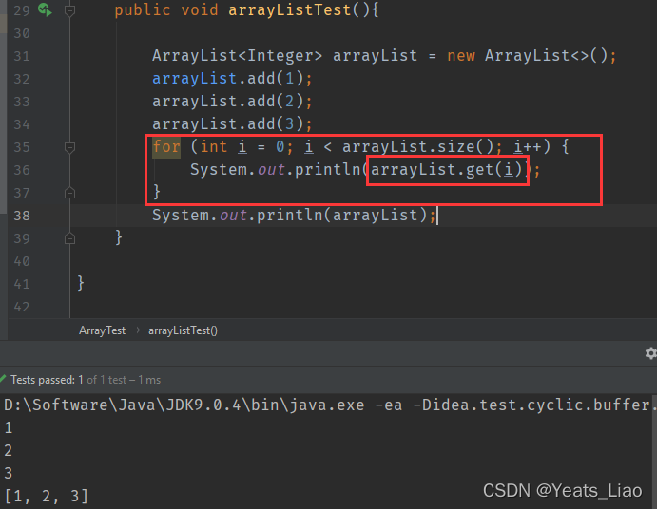Screen dimensions: 657x509
Task: Click arrayList.get(i) on line 36
Action: click(447, 170)
